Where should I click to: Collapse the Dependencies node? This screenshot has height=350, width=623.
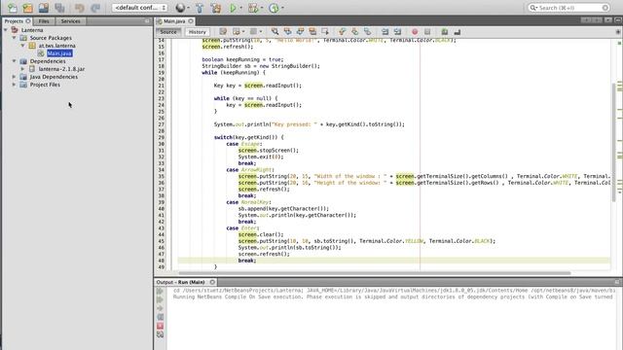coord(14,61)
